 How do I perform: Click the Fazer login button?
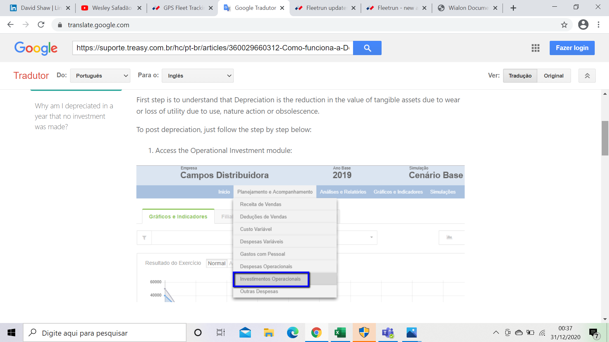(x=572, y=48)
